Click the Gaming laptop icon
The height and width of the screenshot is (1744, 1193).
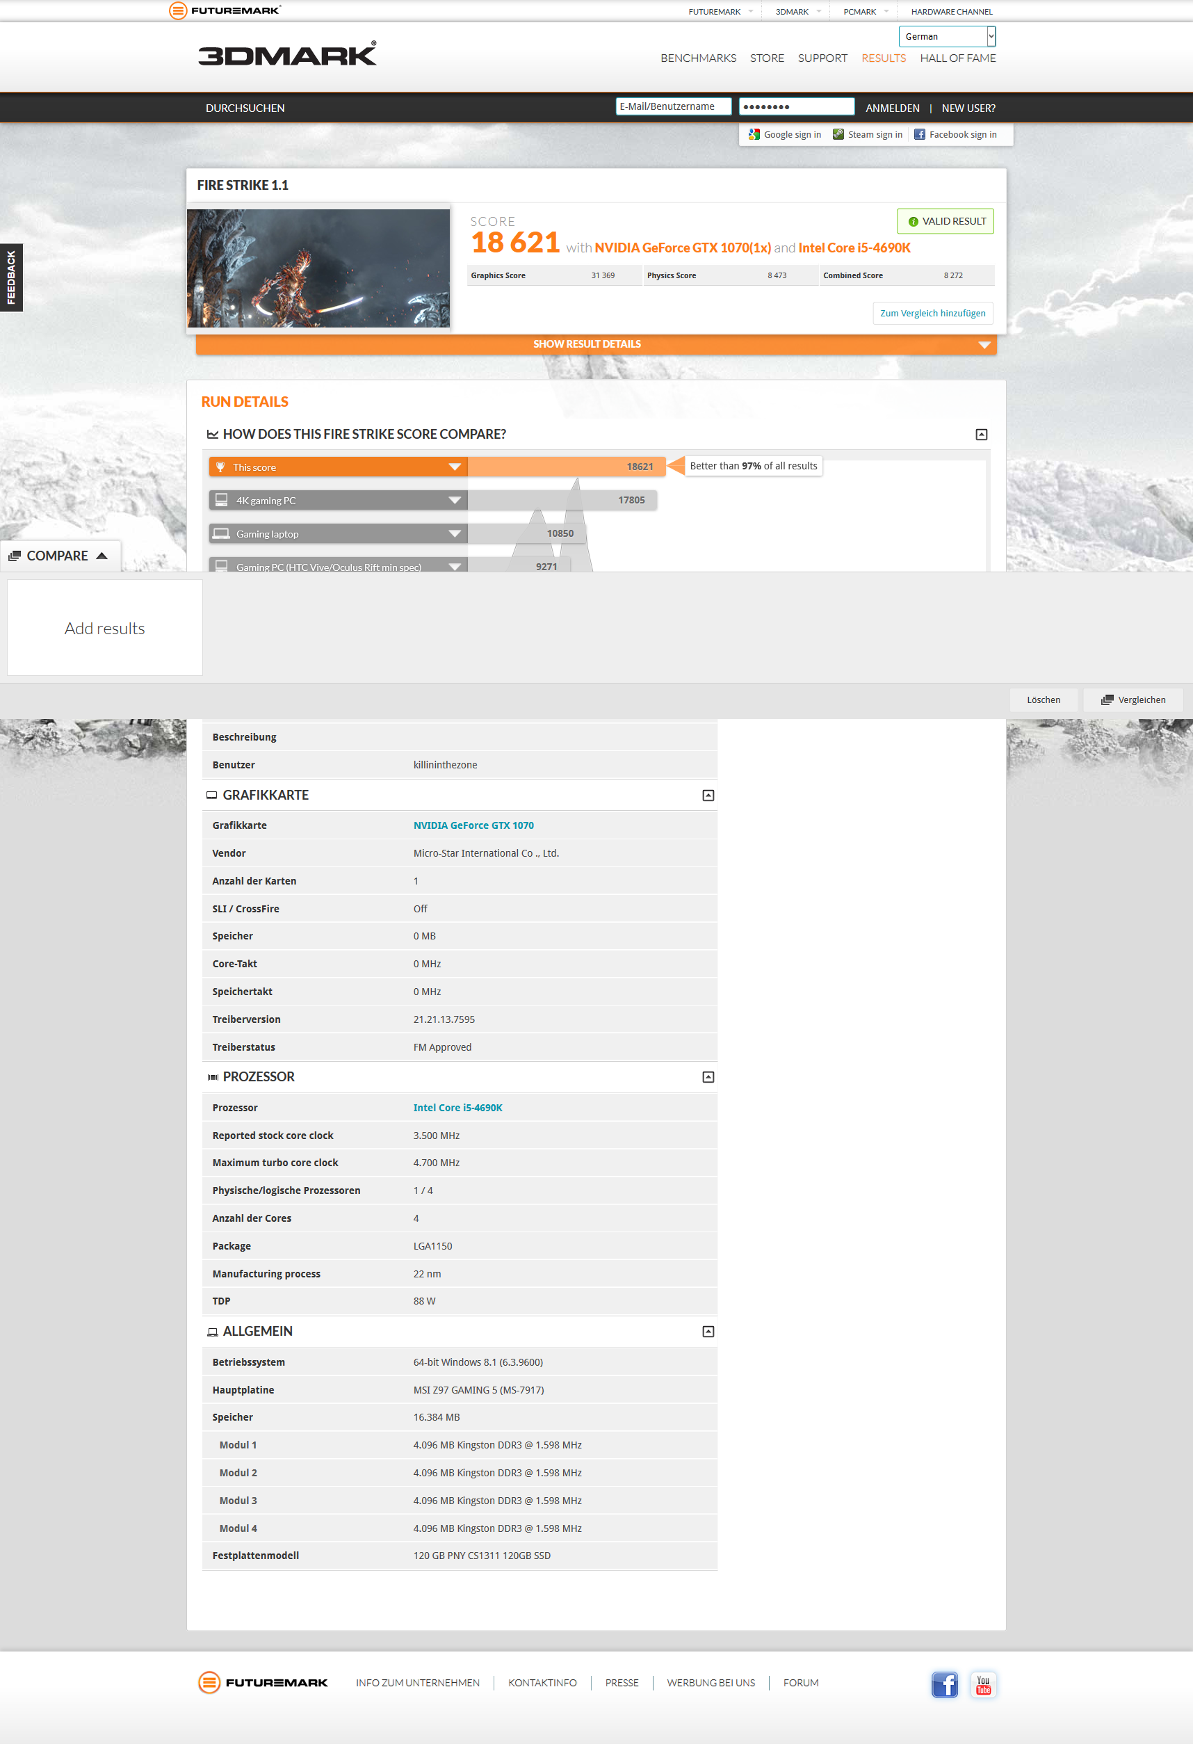(221, 533)
